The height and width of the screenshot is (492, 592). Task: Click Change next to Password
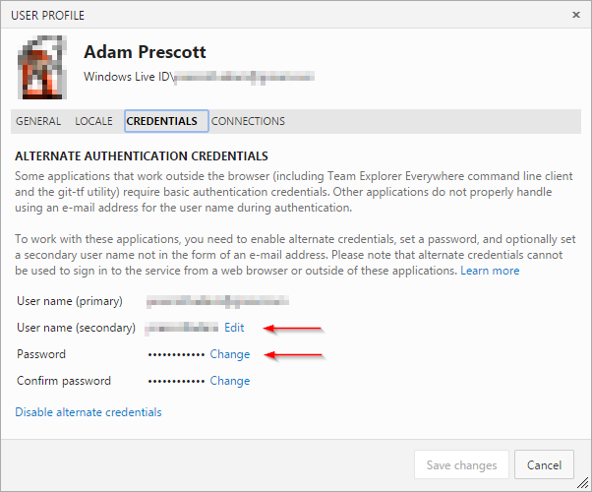click(x=230, y=354)
